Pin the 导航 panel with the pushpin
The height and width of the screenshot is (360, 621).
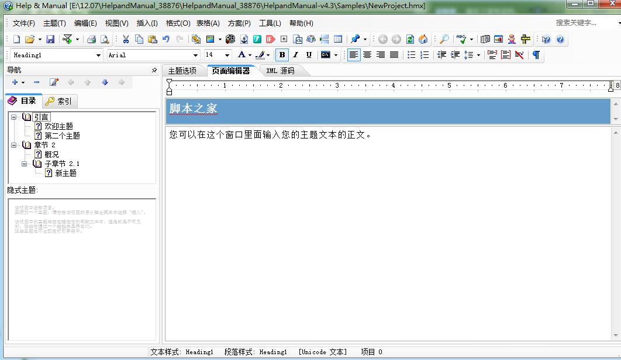pyautogui.click(x=154, y=69)
